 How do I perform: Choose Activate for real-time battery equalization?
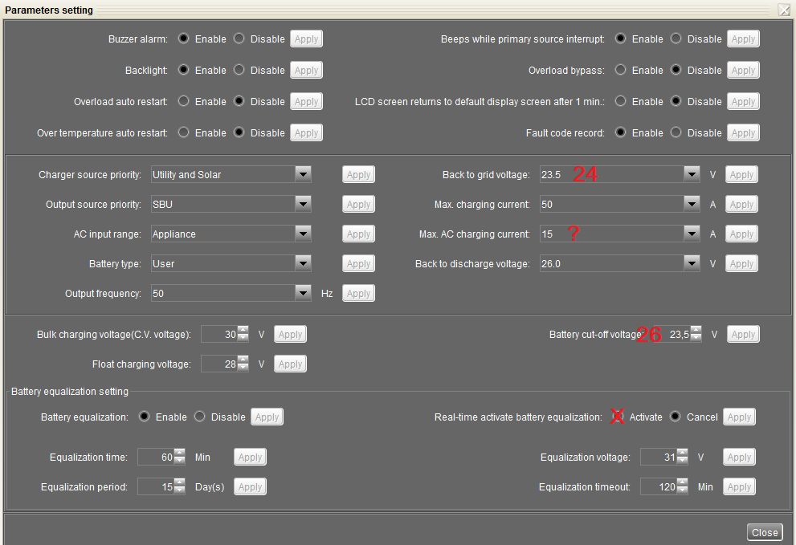click(618, 417)
